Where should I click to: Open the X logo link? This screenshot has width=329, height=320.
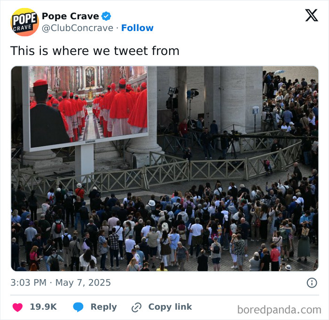(312, 16)
